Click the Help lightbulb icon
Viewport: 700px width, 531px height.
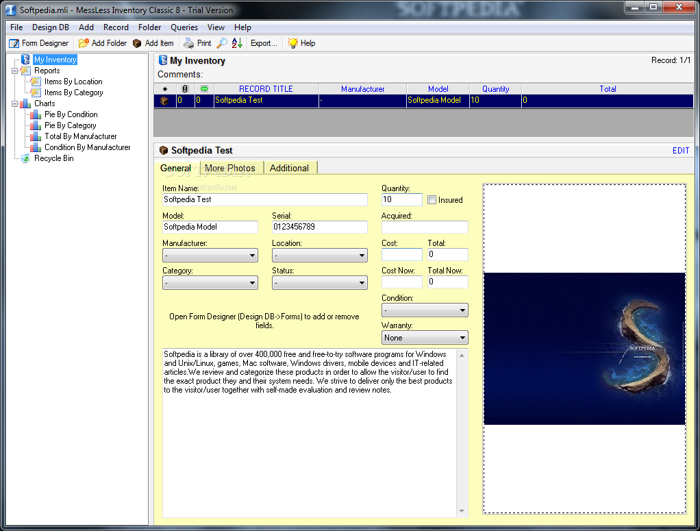coord(293,43)
